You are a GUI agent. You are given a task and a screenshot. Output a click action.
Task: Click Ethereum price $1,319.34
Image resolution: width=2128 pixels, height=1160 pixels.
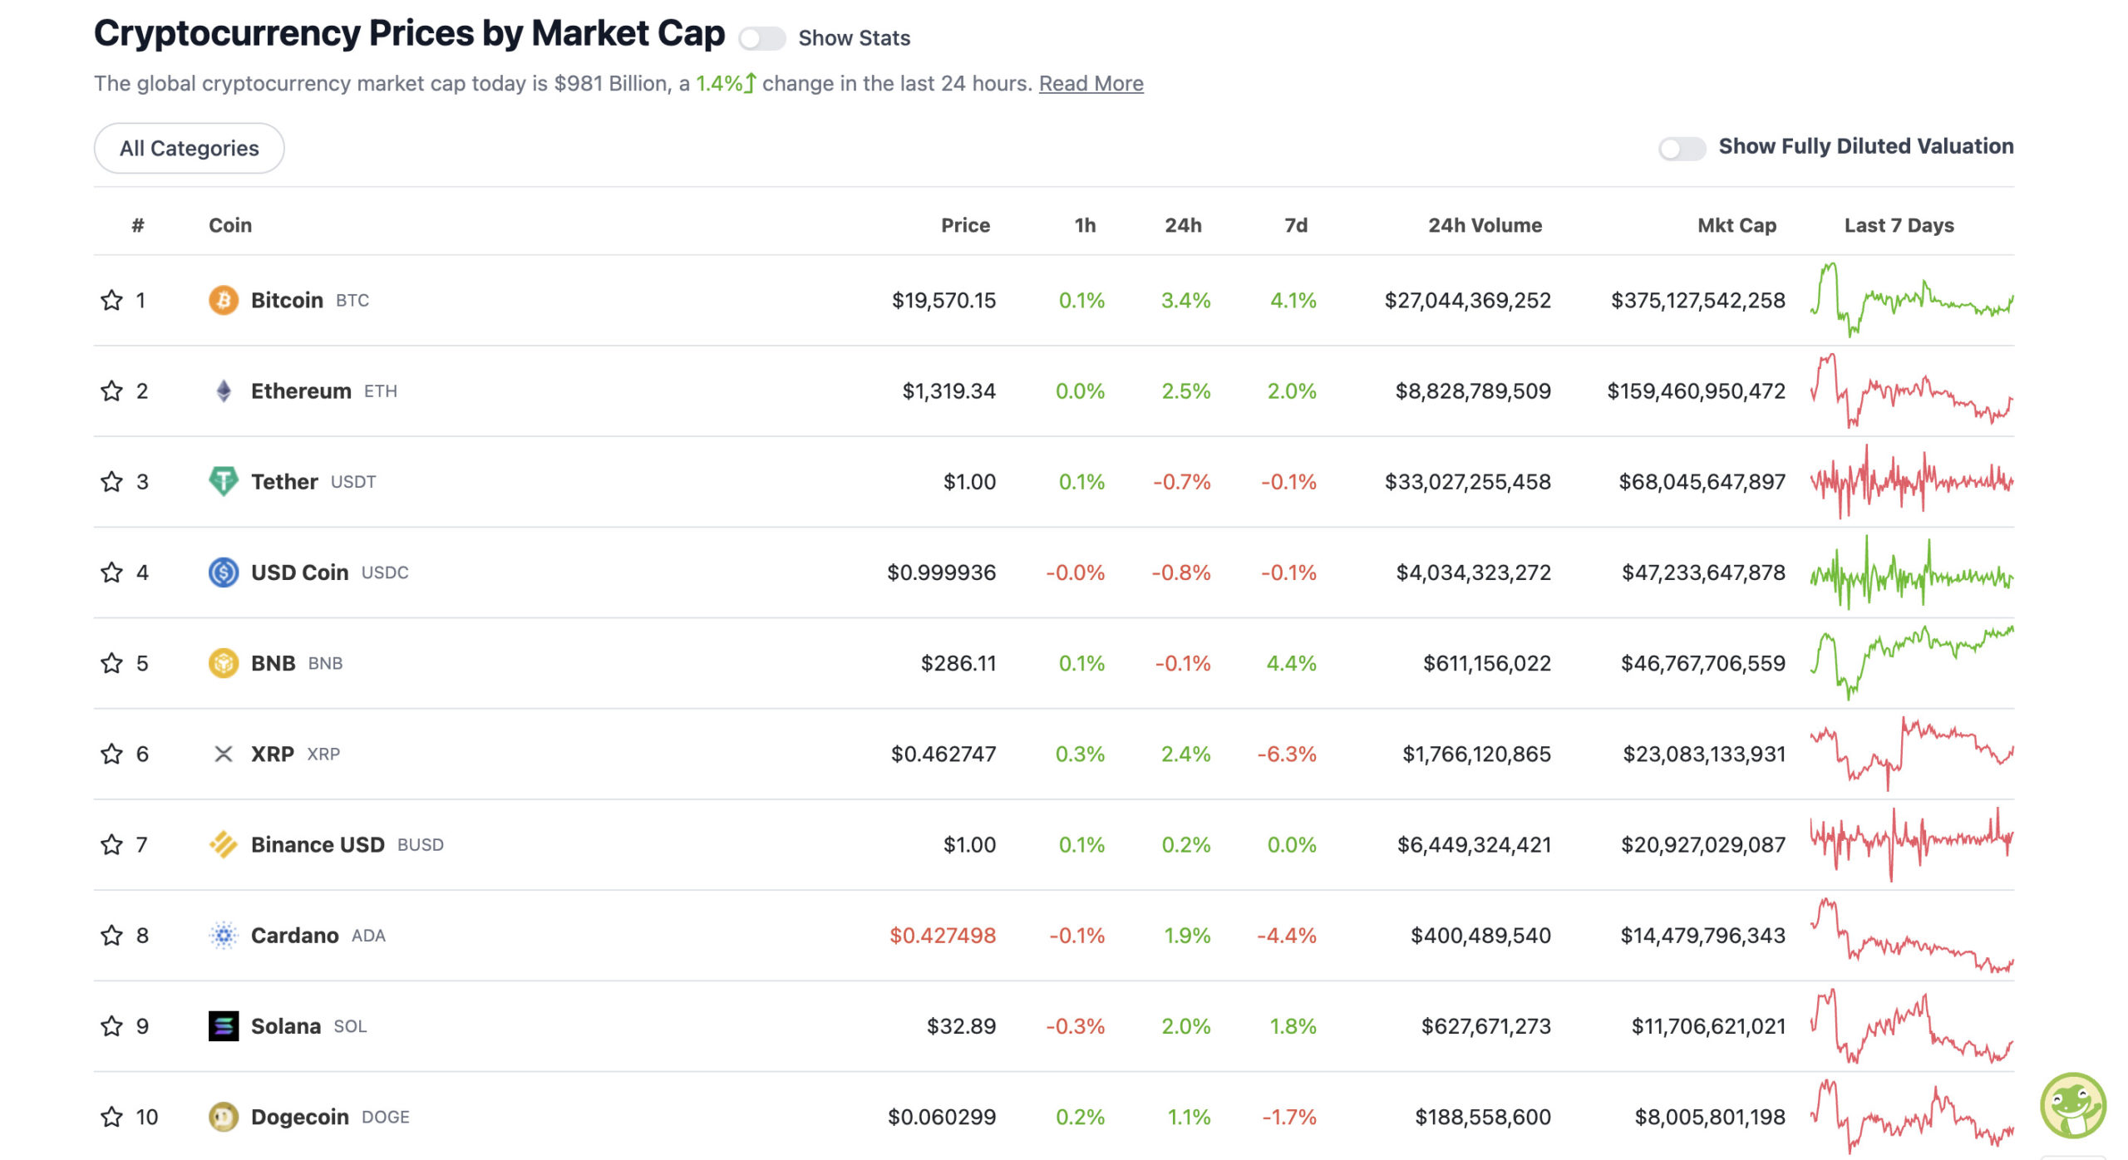click(948, 391)
